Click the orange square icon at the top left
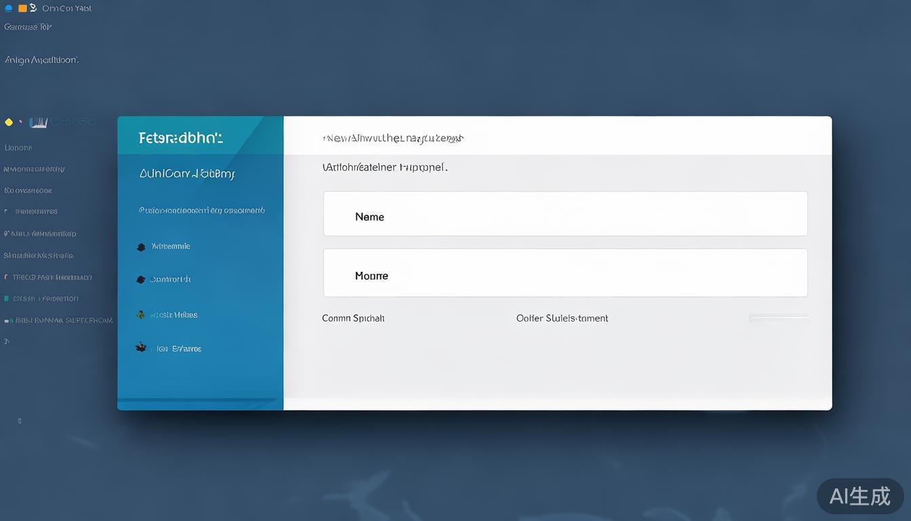This screenshot has width=911, height=521. pos(22,8)
